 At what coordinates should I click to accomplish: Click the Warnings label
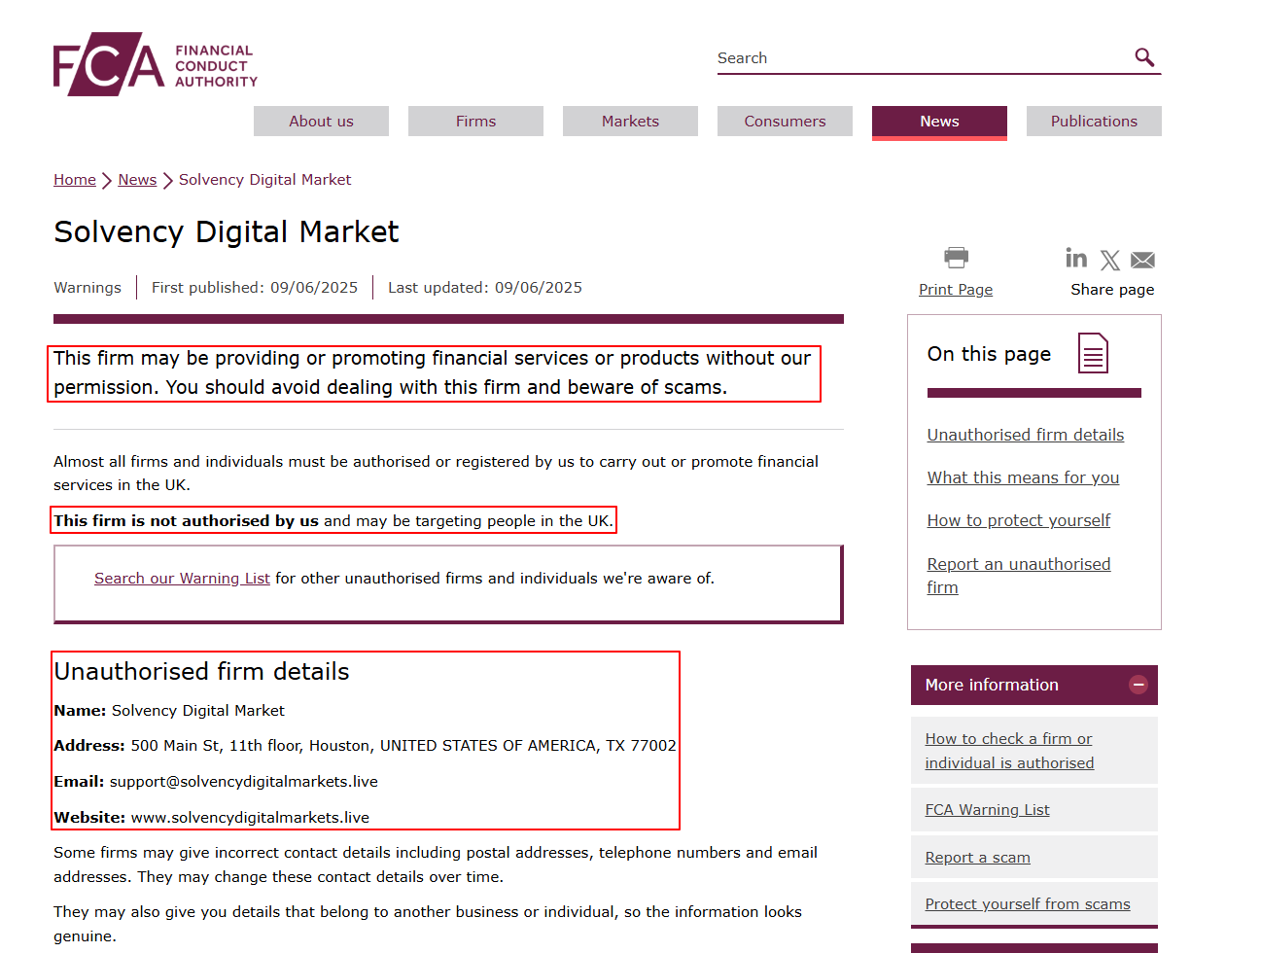[x=88, y=288]
